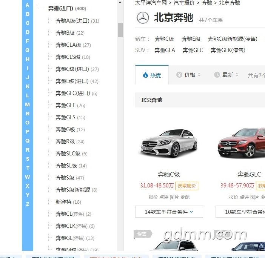Jump to letter G in index
The image size is (265, 258).
28,50
